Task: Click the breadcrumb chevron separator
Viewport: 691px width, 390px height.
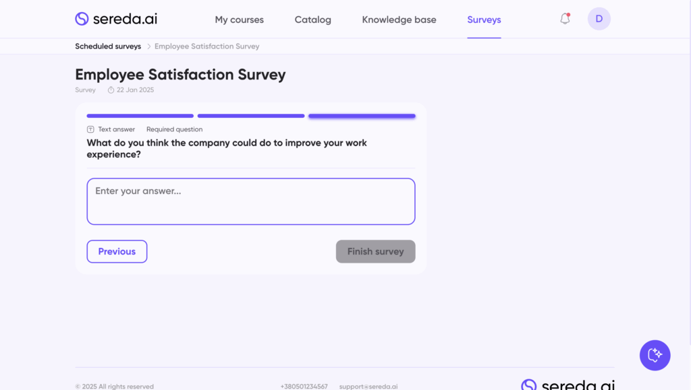Action: (148, 46)
